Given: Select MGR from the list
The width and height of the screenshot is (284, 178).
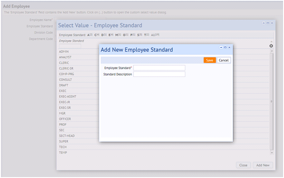Looking at the screenshot, I should [62, 113].
